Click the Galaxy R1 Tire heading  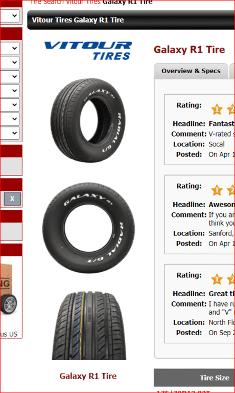(x=189, y=50)
